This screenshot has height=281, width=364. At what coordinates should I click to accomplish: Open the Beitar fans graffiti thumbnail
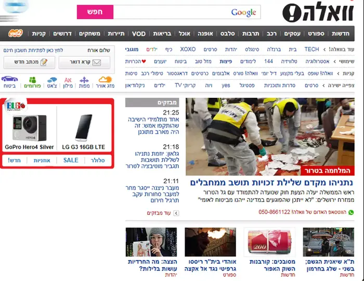click(x=210, y=242)
